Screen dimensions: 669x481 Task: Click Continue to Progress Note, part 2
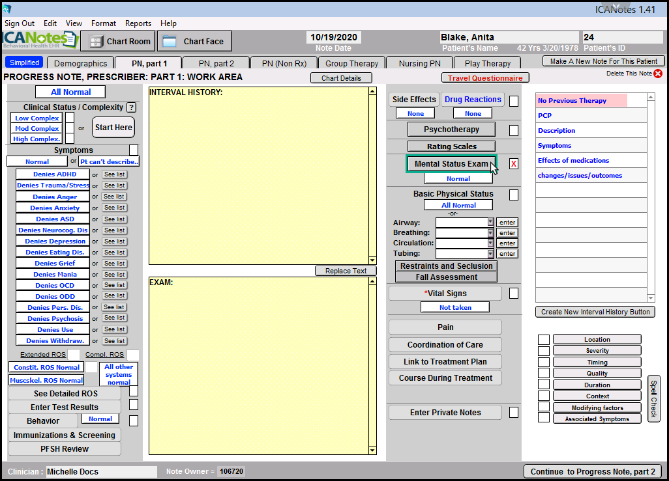pos(593,472)
